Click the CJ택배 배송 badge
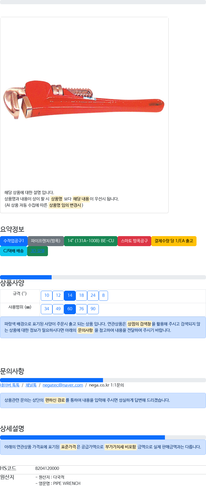Screen dimensions: 206x487 point(13,251)
